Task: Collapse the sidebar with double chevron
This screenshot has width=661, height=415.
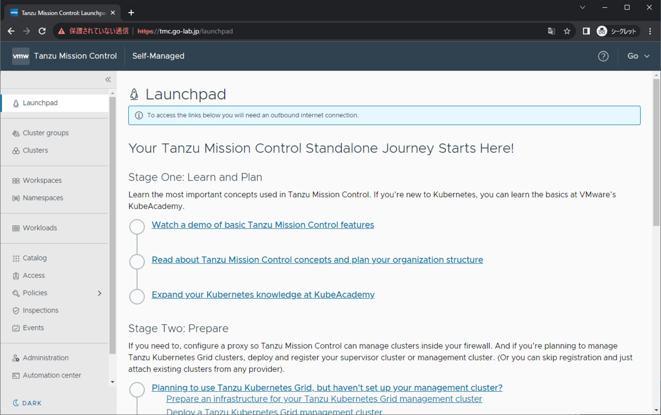Action: pos(108,79)
